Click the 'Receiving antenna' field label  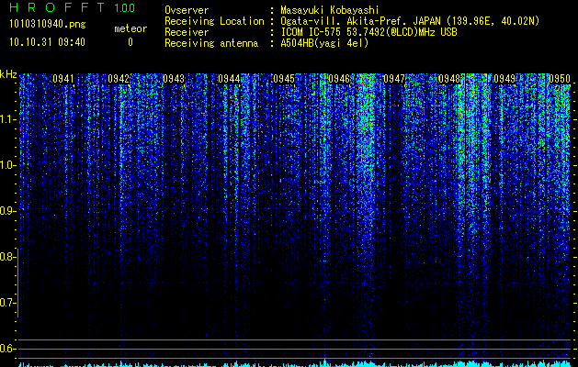(x=211, y=43)
